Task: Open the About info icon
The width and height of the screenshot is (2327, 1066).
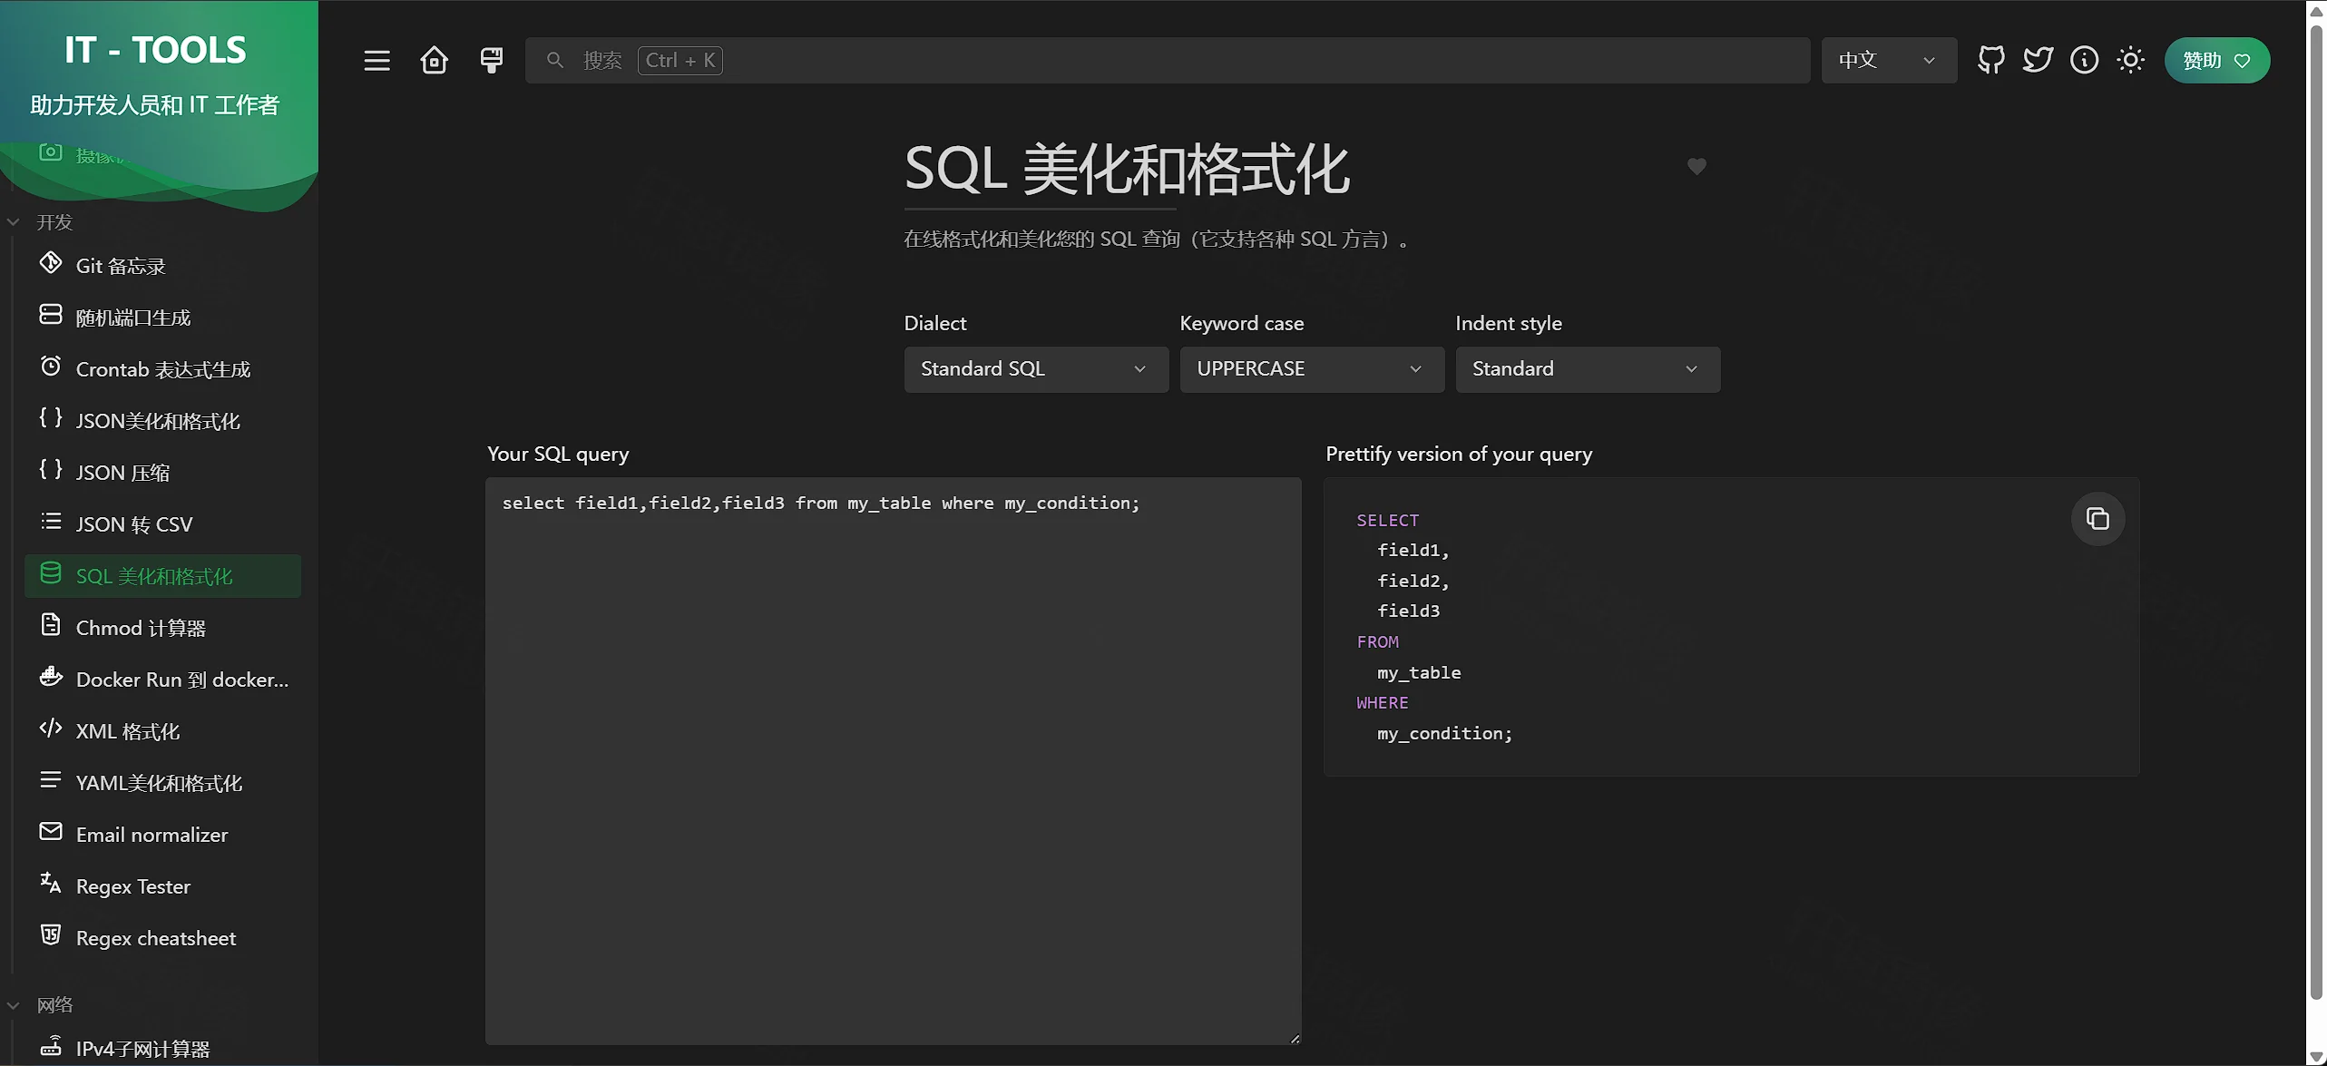Action: (x=2084, y=61)
